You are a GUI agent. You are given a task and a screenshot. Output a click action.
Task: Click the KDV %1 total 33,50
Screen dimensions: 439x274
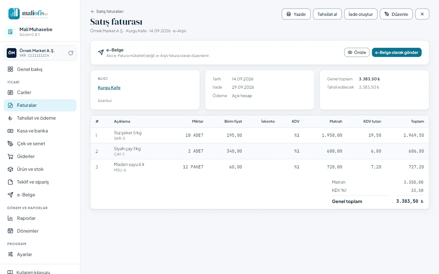coord(417,190)
